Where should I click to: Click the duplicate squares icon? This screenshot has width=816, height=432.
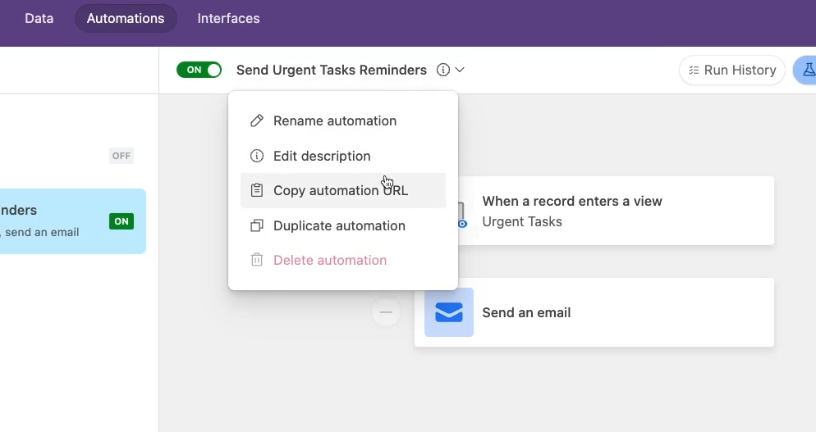pos(257,225)
